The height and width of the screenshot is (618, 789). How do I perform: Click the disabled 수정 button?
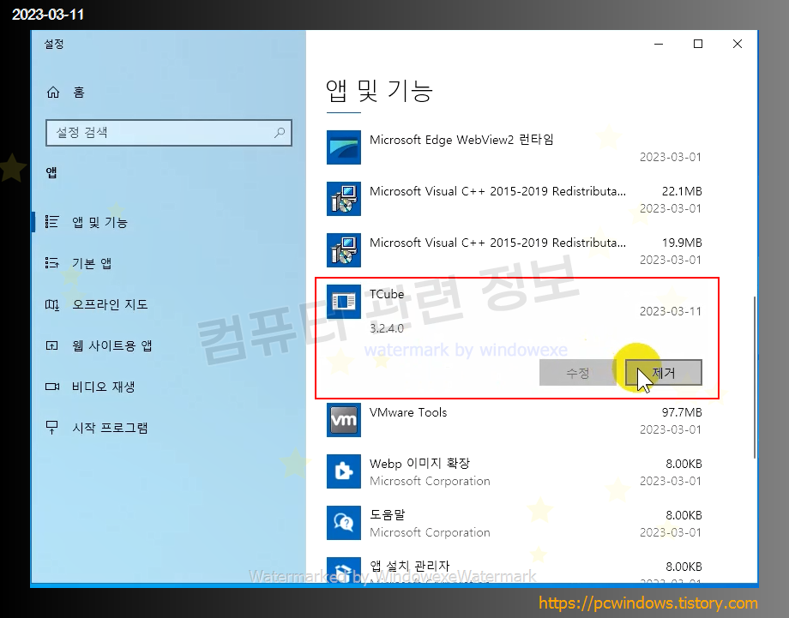(x=578, y=373)
